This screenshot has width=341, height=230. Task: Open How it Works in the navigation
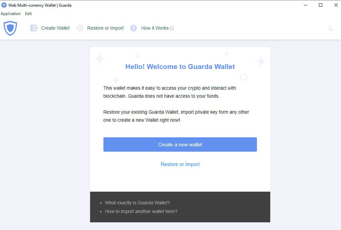155,28
